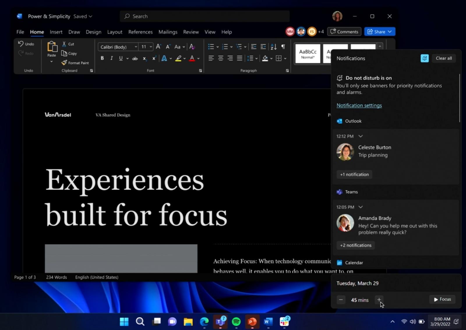
Task: Increase indent of the paragraph
Action: (263, 47)
